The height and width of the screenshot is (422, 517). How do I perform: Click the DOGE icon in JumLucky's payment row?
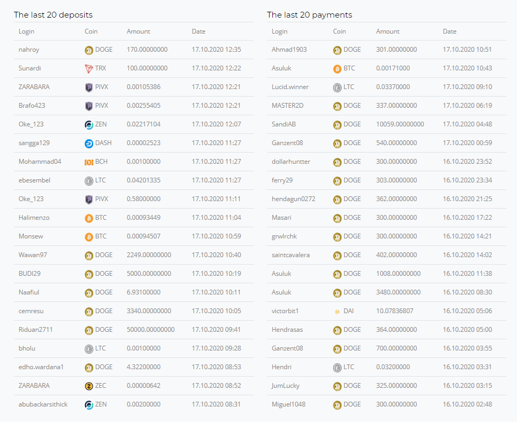point(337,386)
